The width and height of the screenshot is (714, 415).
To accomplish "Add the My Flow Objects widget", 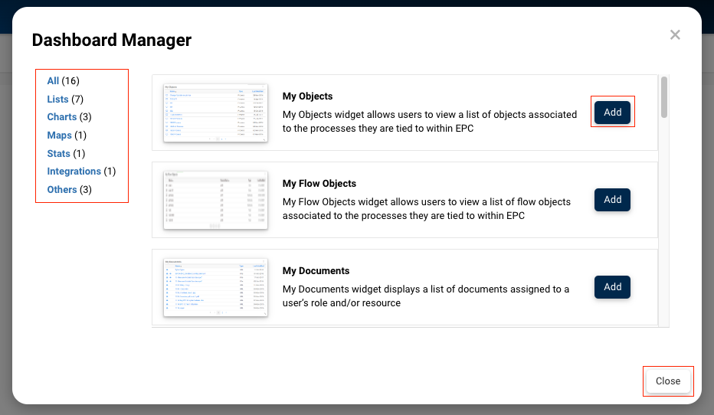I will tap(612, 200).
